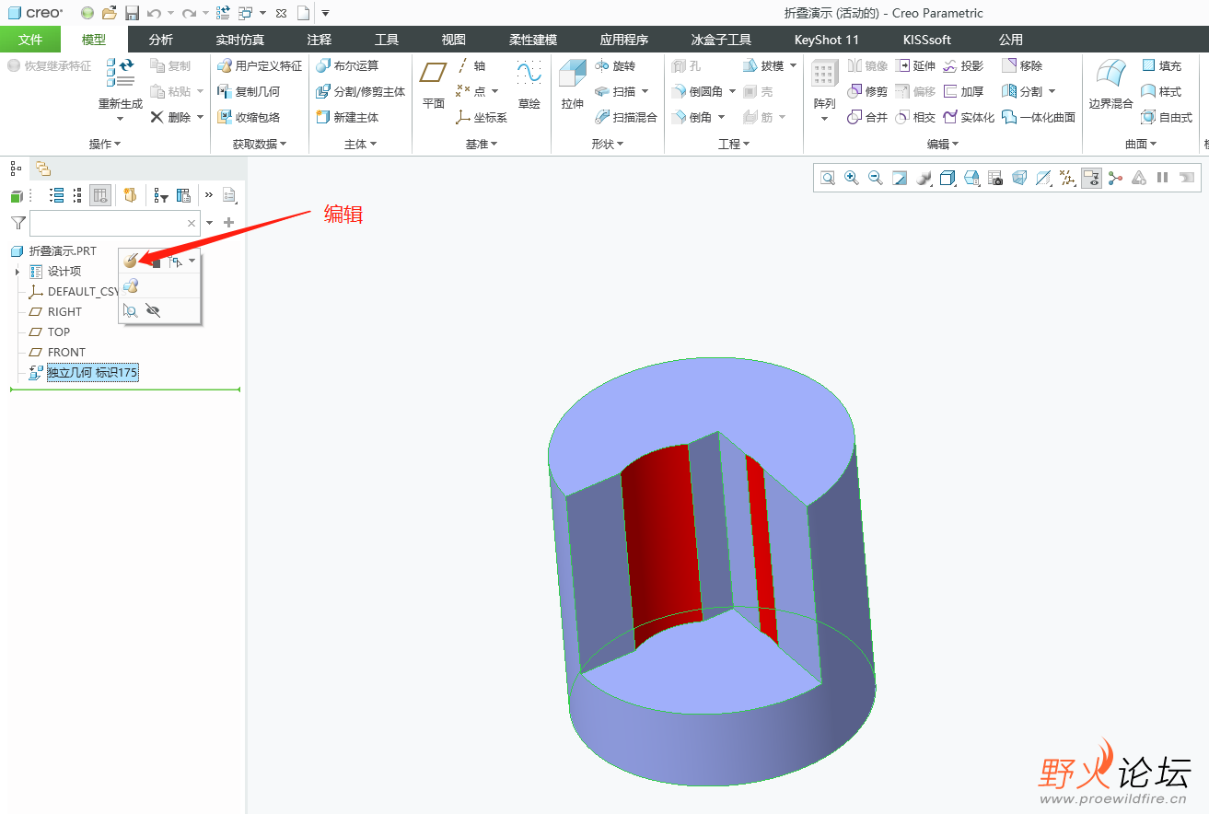Click the Draft (拔模) tool

[763, 66]
